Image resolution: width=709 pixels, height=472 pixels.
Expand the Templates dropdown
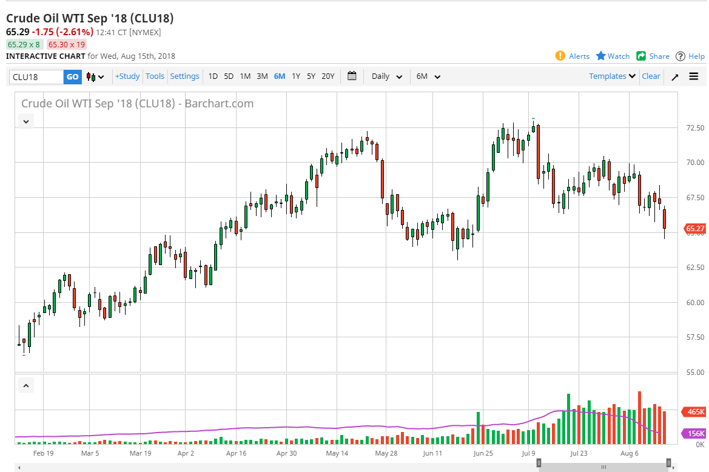611,76
